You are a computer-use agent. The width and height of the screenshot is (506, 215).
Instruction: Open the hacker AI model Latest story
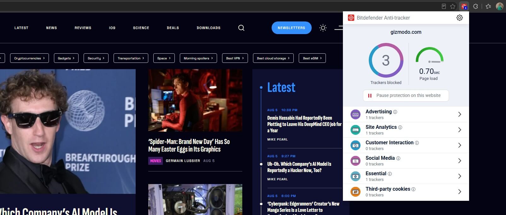click(x=299, y=167)
